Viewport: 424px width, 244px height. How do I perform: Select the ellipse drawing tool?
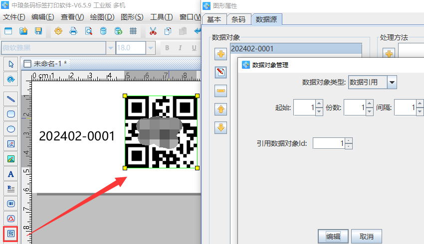11,129
